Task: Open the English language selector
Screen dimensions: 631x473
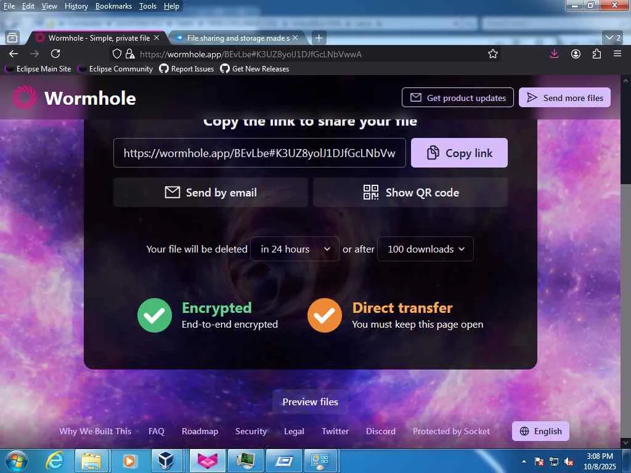Action: (540, 431)
